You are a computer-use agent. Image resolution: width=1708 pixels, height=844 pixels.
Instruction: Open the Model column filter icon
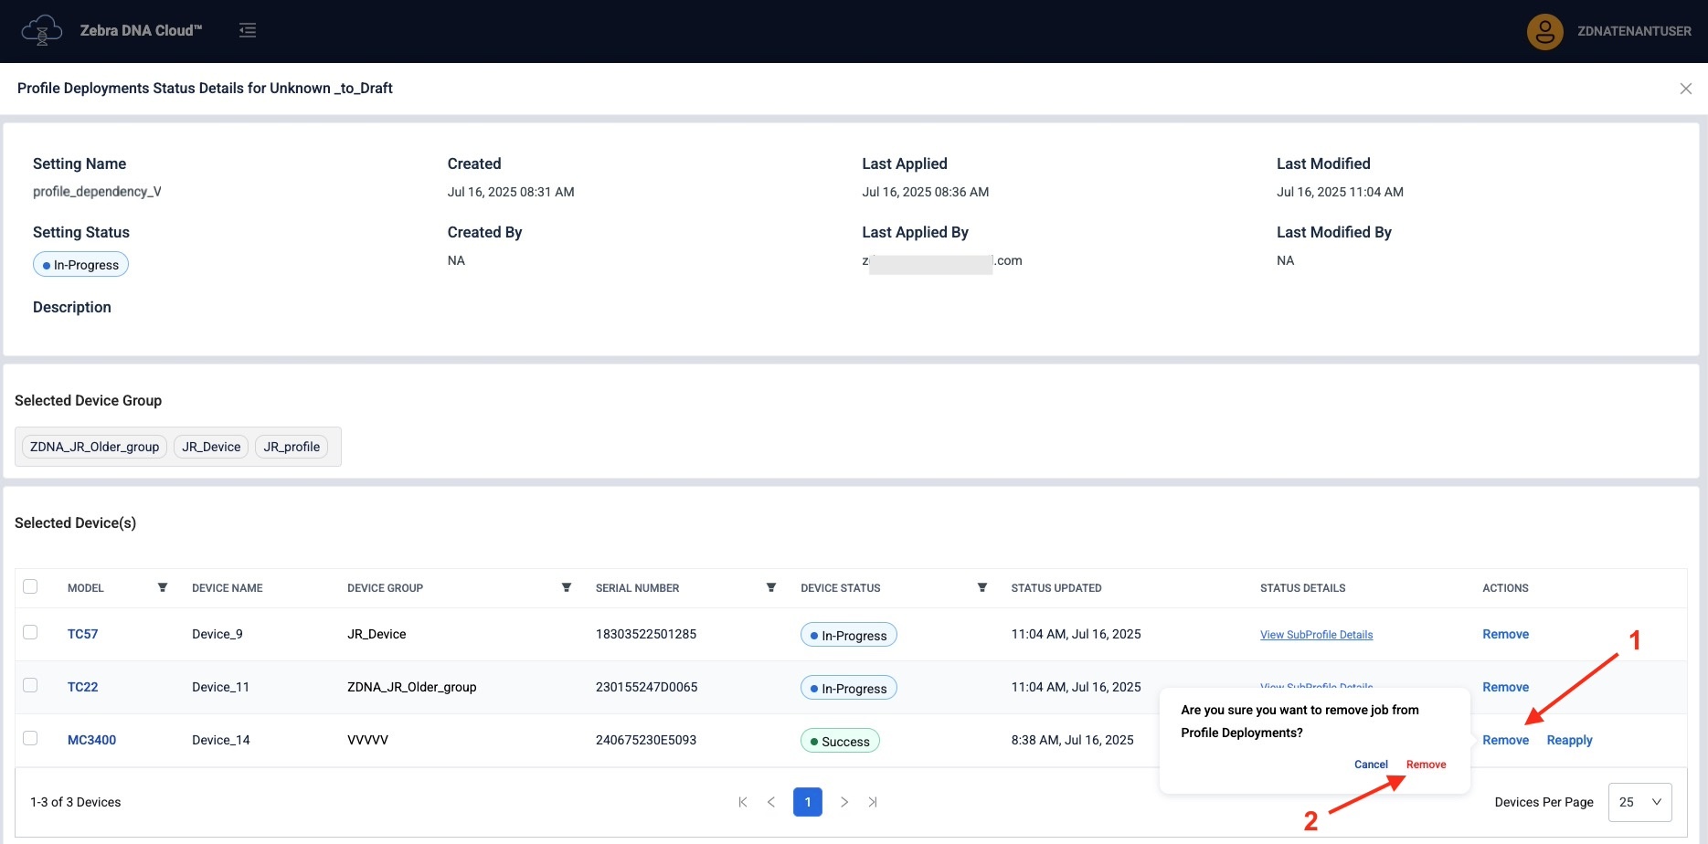[163, 587]
